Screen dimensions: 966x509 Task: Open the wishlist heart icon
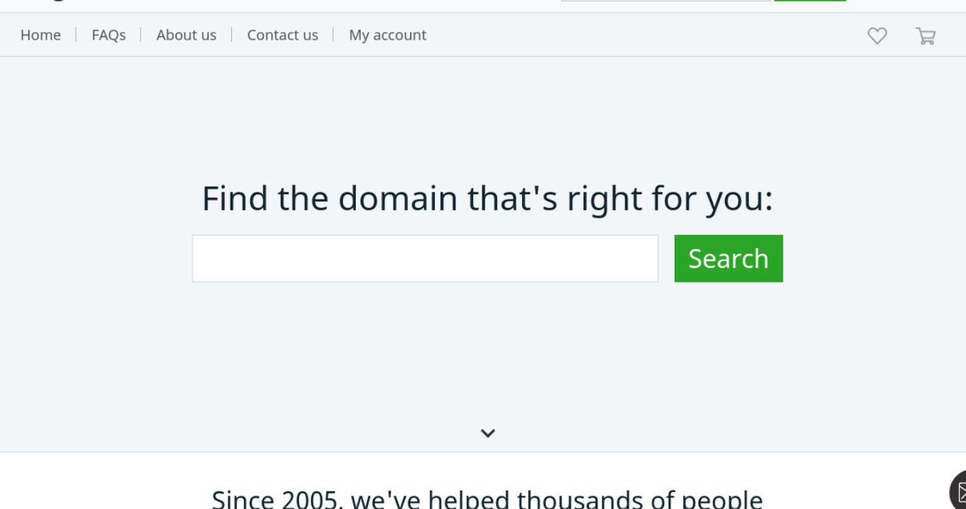(877, 35)
